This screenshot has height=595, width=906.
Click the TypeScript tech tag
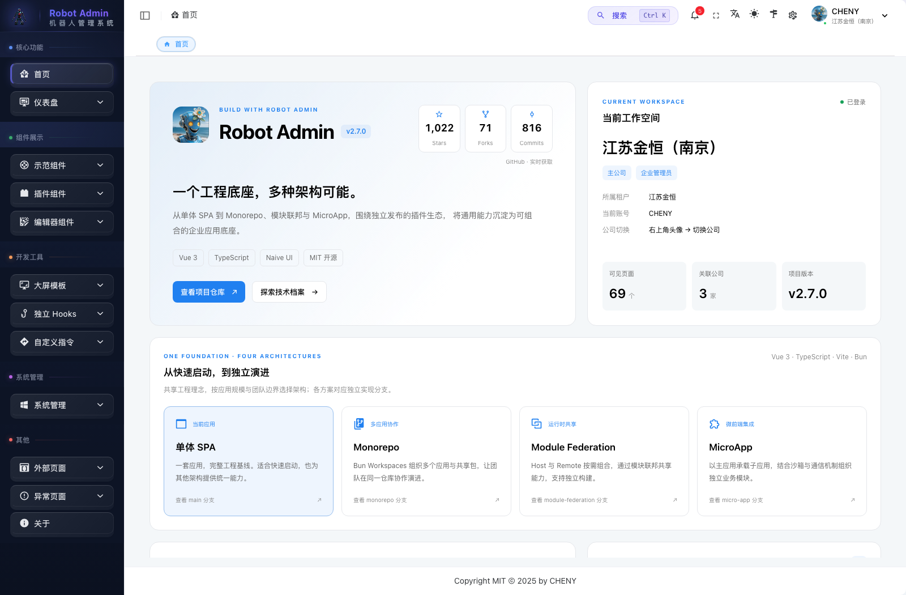pos(232,258)
